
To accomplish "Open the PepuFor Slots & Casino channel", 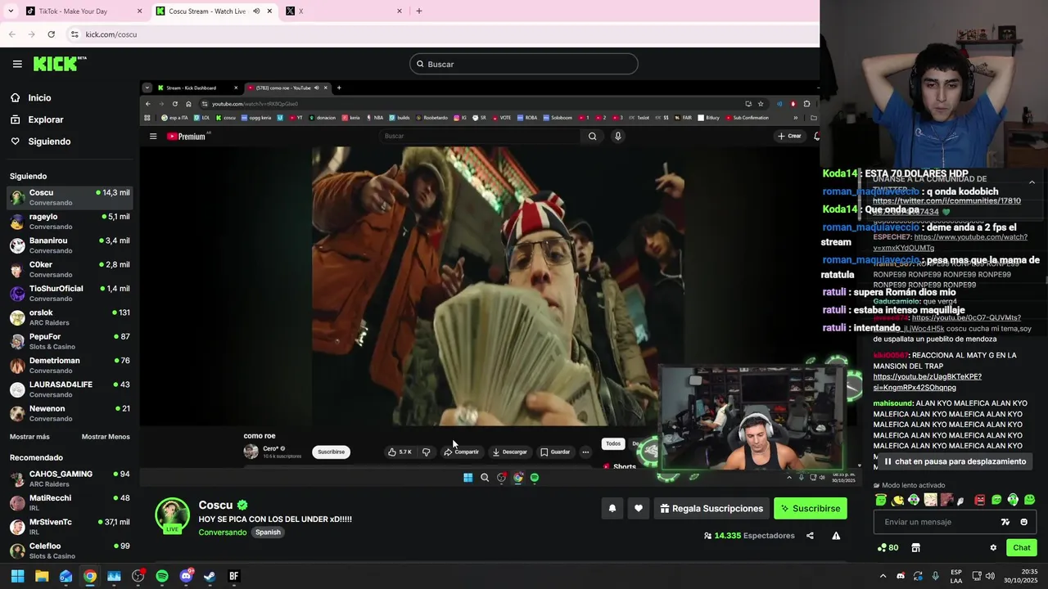I will click(x=70, y=341).
